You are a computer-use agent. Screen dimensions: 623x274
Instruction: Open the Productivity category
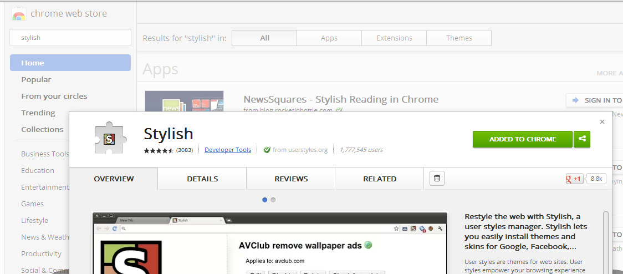tap(42, 253)
